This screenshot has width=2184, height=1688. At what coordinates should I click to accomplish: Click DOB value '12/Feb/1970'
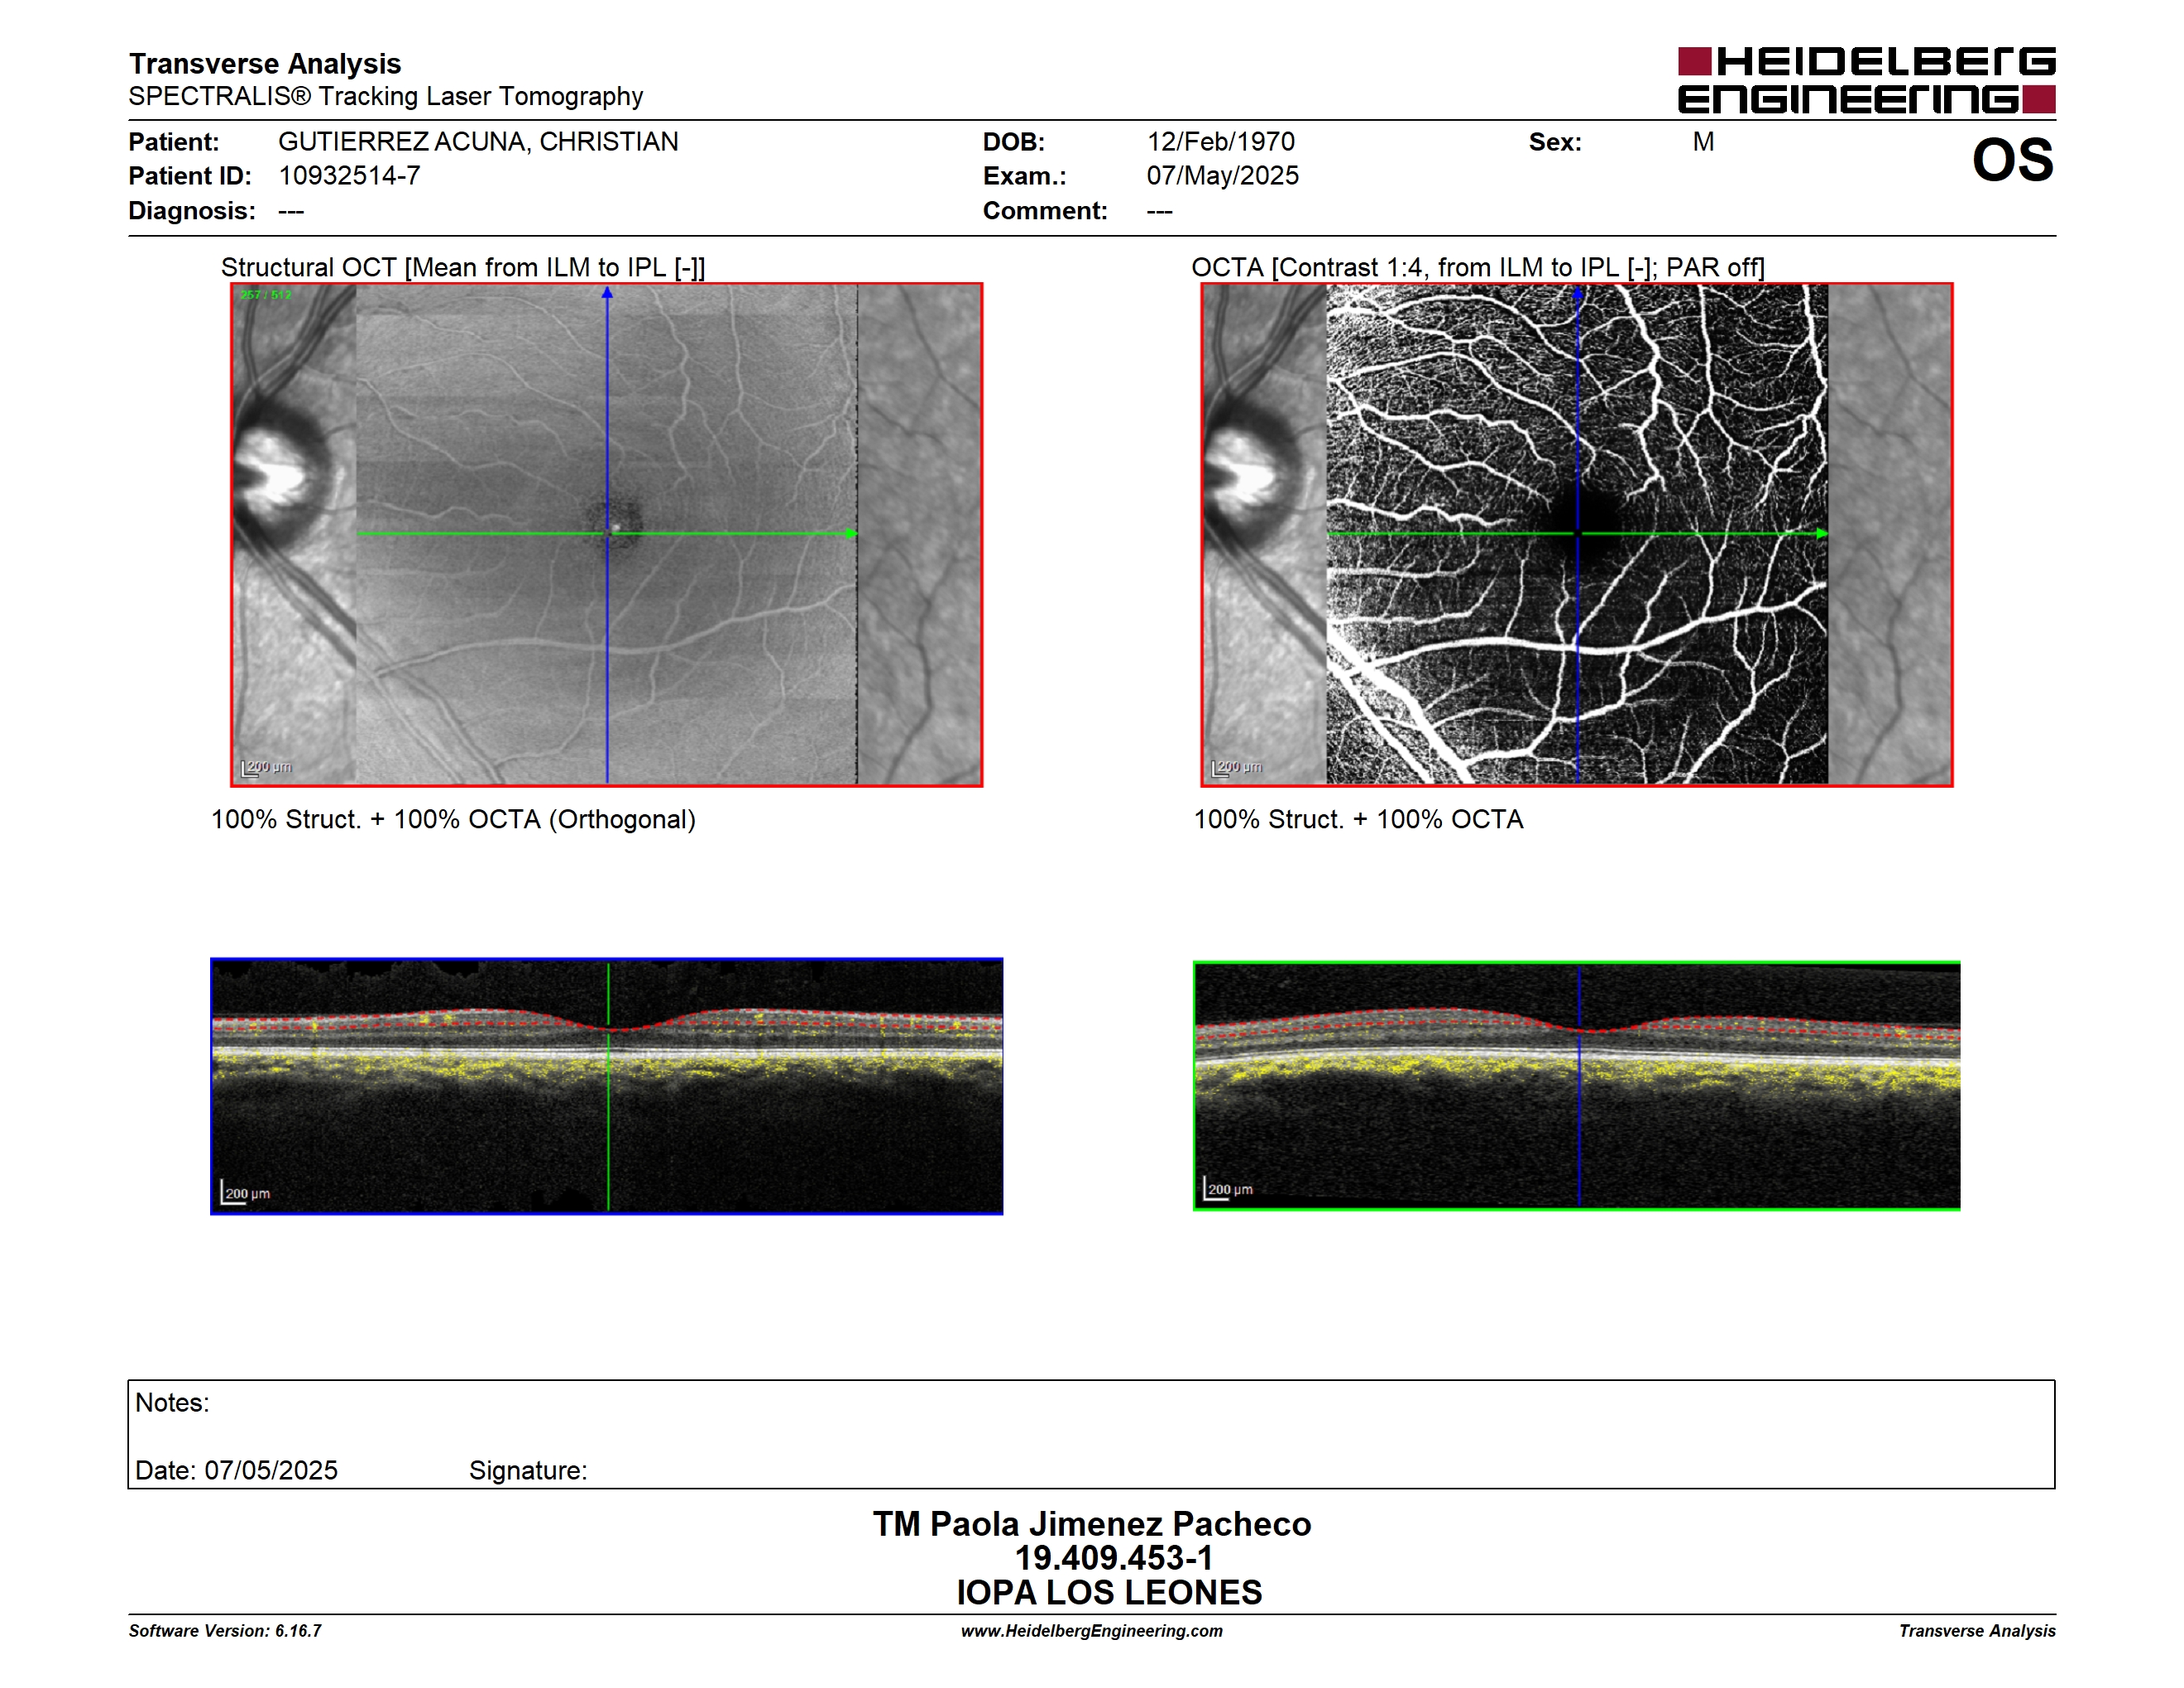tap(1221, 142)
